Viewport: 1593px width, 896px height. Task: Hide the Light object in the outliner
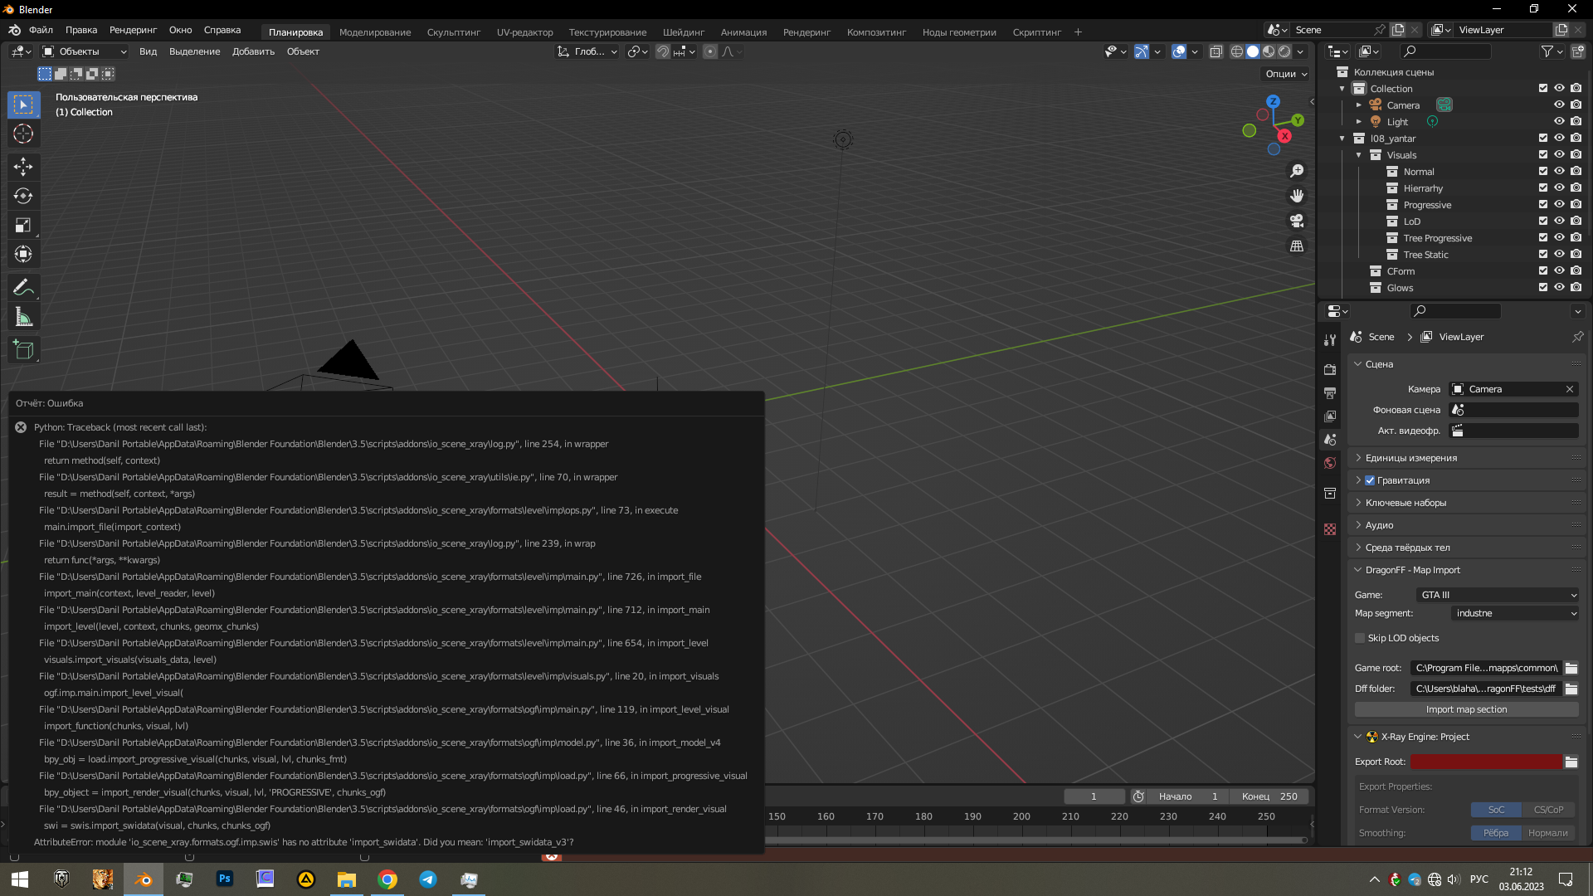click(x=1559, y=121)
